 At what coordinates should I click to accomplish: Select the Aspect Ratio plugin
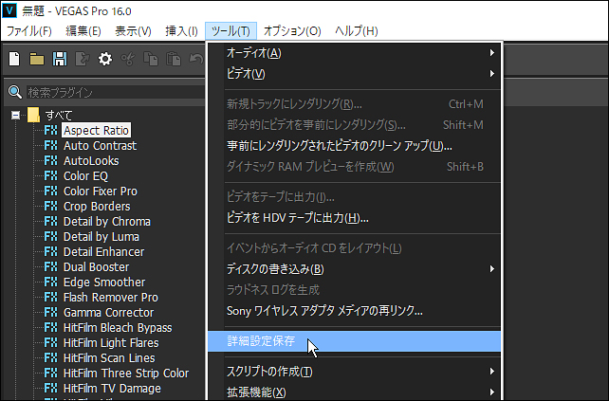pos(97,130)
